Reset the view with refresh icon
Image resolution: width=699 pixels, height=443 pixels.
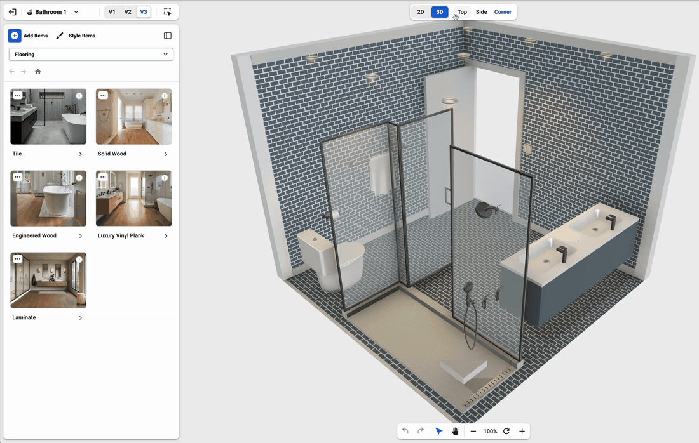point(506,431)
